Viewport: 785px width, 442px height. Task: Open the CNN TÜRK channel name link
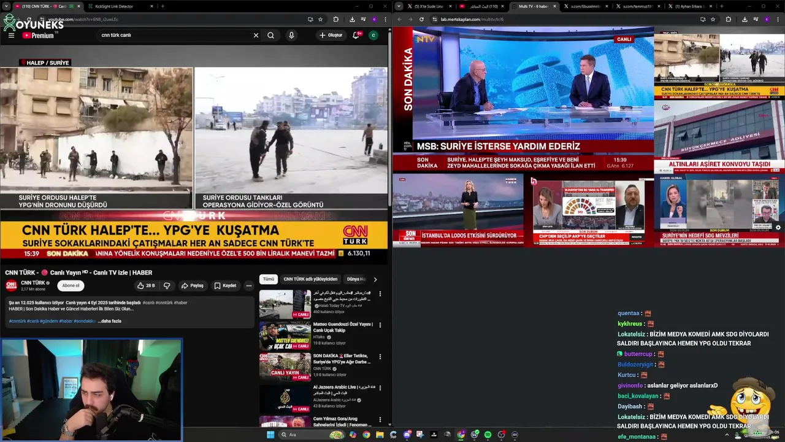[x=33, y=283]
